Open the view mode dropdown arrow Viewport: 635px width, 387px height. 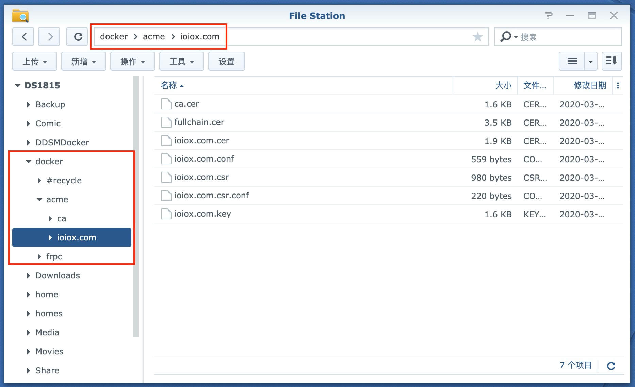pyautogui.click(x=591, y=61)
